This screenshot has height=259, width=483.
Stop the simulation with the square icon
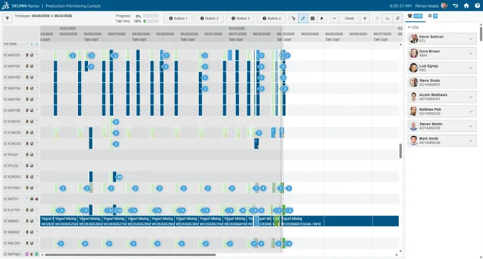[313, 18]
